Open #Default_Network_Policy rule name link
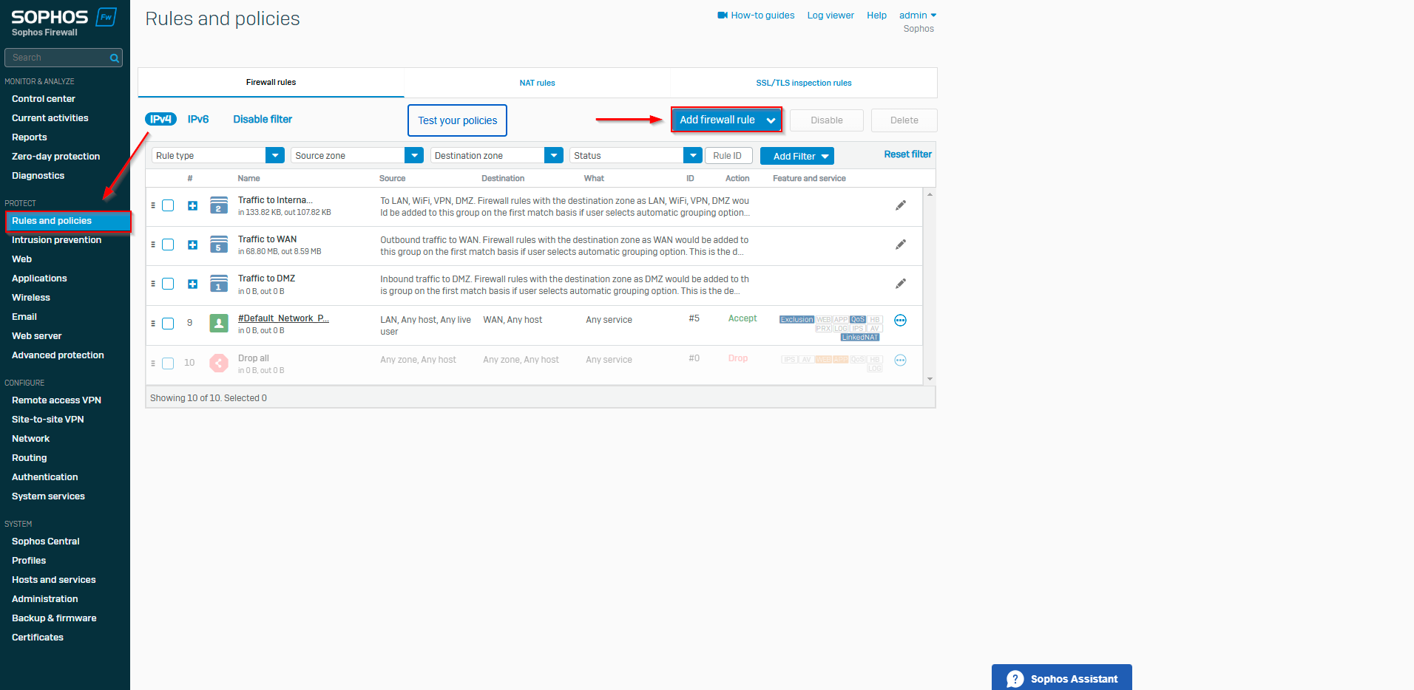The height and width of the screenshot is (690, 1414). tap(283, 318)
